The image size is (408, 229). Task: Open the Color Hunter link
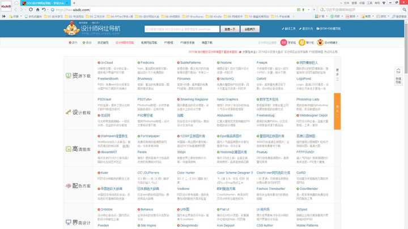(186, 173)
